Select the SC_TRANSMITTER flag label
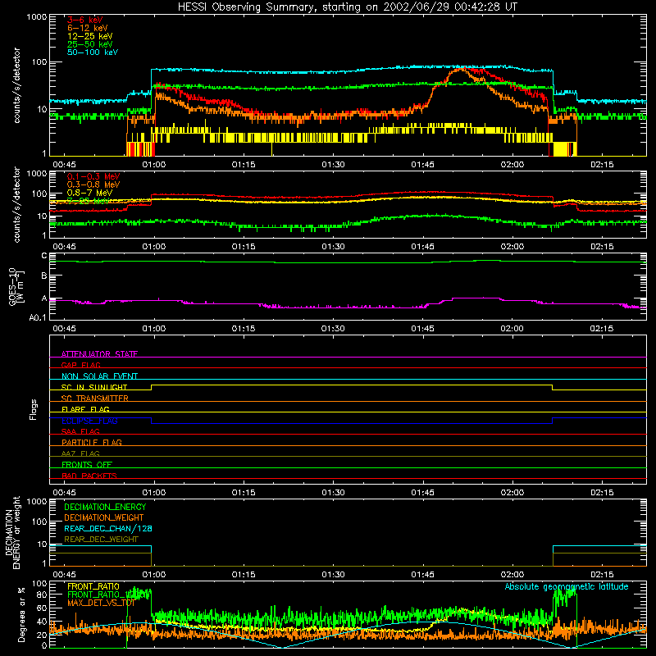This screenshot has height=656, width=656. pyautogui.click(x=95, y=398)
